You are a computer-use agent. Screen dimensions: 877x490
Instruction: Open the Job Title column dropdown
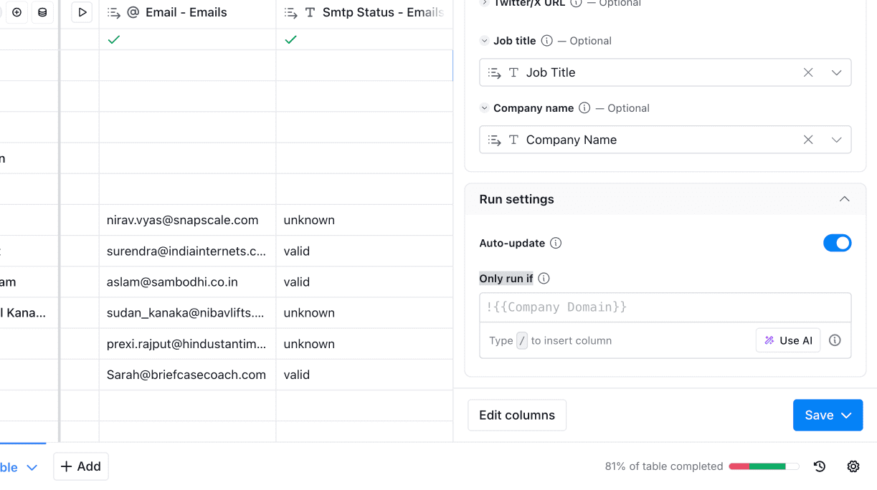click(x=836, y=72)
